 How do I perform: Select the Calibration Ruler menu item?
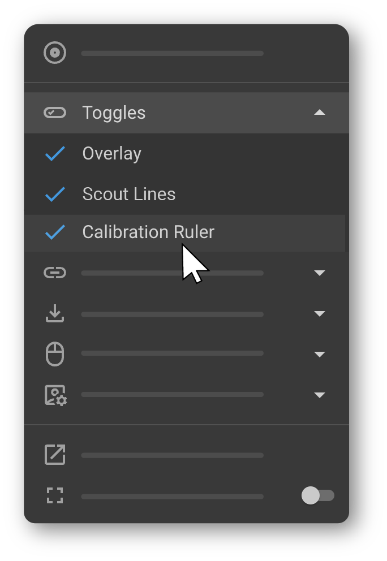[148, 232]
